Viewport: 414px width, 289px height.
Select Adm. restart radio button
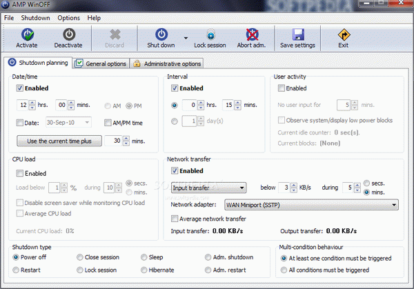click(x=208, y=270)
